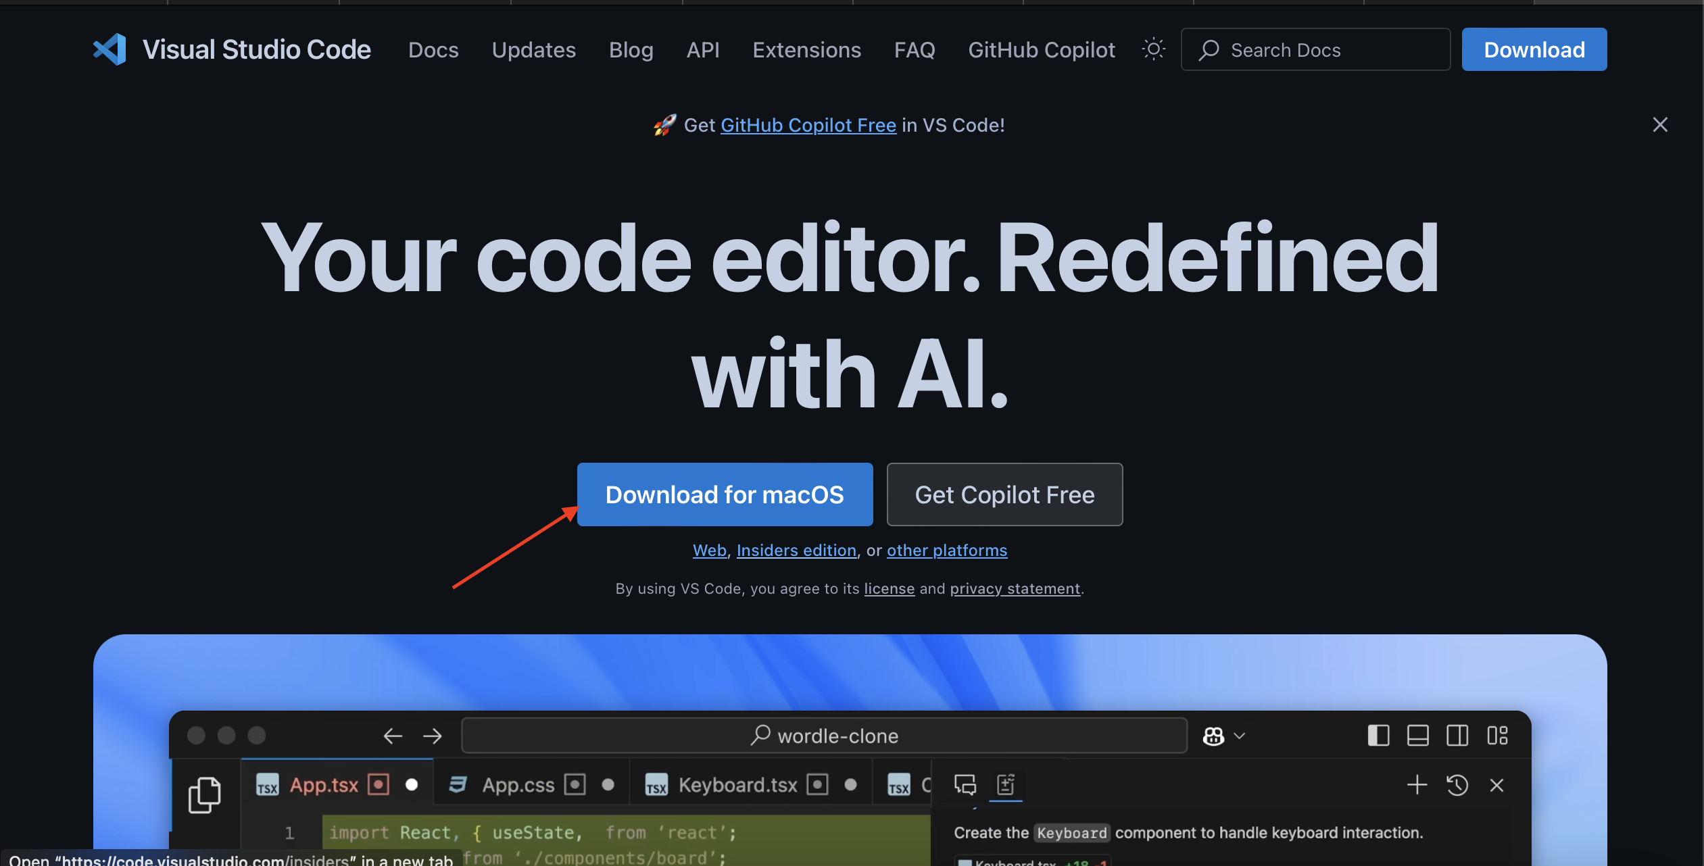Click the search magnifier icon in Search Docs
The image size is (1704, 866).
(x=1209, y=50)
